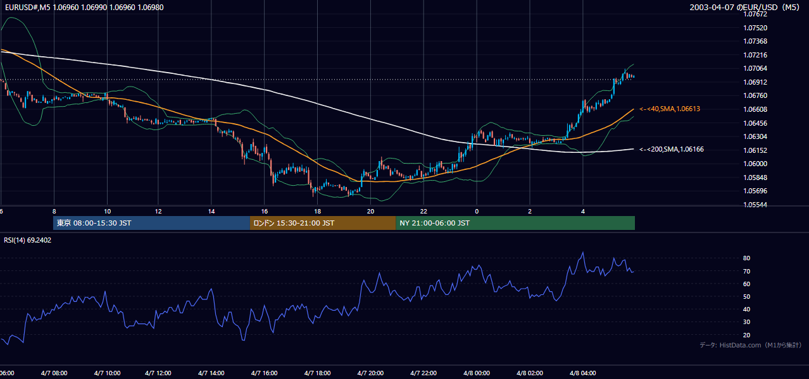
Task: Click hour label 18 under the price chart
Action: click(x=318, y=212)
